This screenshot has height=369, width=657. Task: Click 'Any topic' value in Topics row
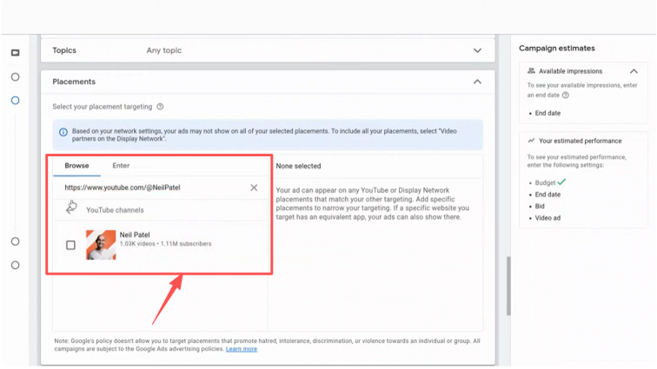pyautogui.click(x=164, y=50)
